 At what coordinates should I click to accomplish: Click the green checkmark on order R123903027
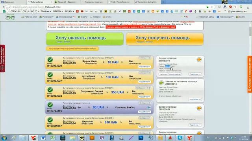[50, 75]
